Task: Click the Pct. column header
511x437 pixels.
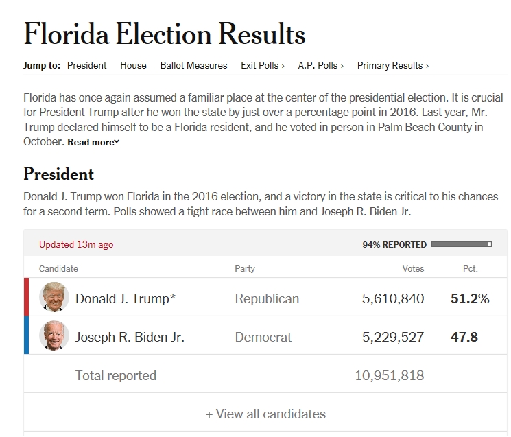Action: pyautogui.click(x=470, y=268)
